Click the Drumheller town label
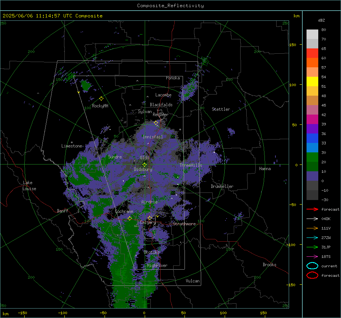The image size is (341, 318). click(x=222, y=186)
